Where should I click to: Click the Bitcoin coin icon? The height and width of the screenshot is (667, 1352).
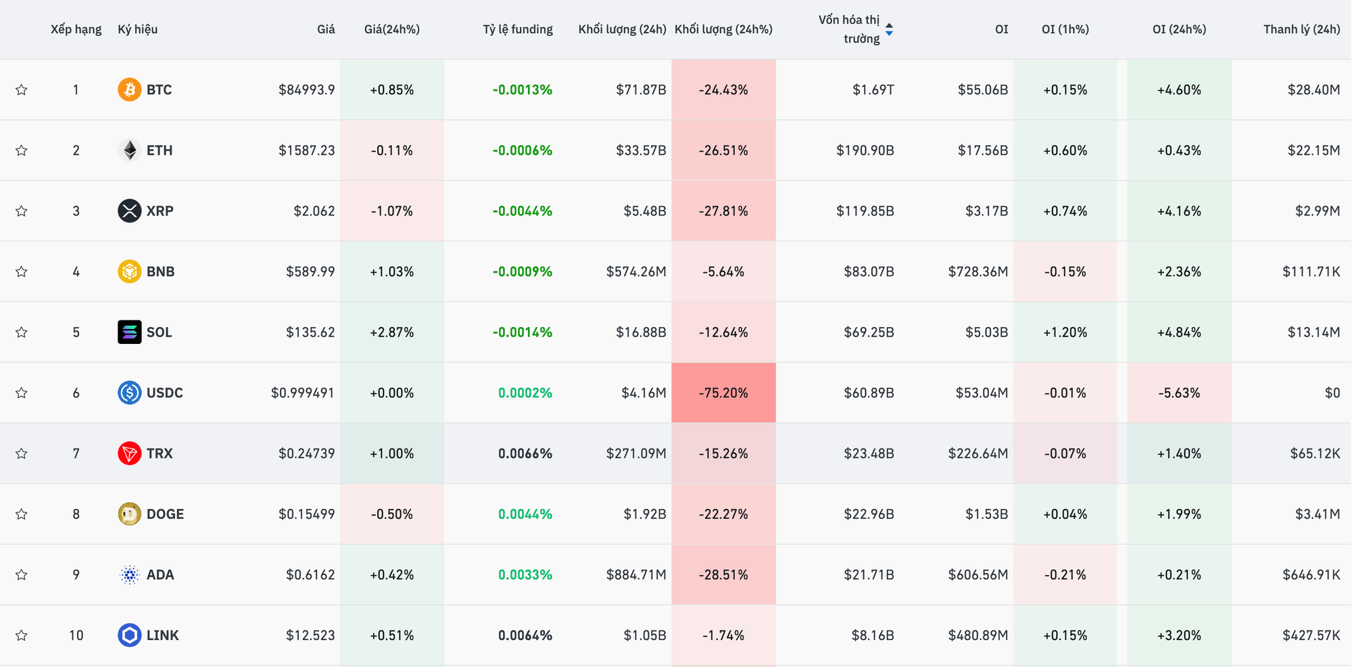129,90
